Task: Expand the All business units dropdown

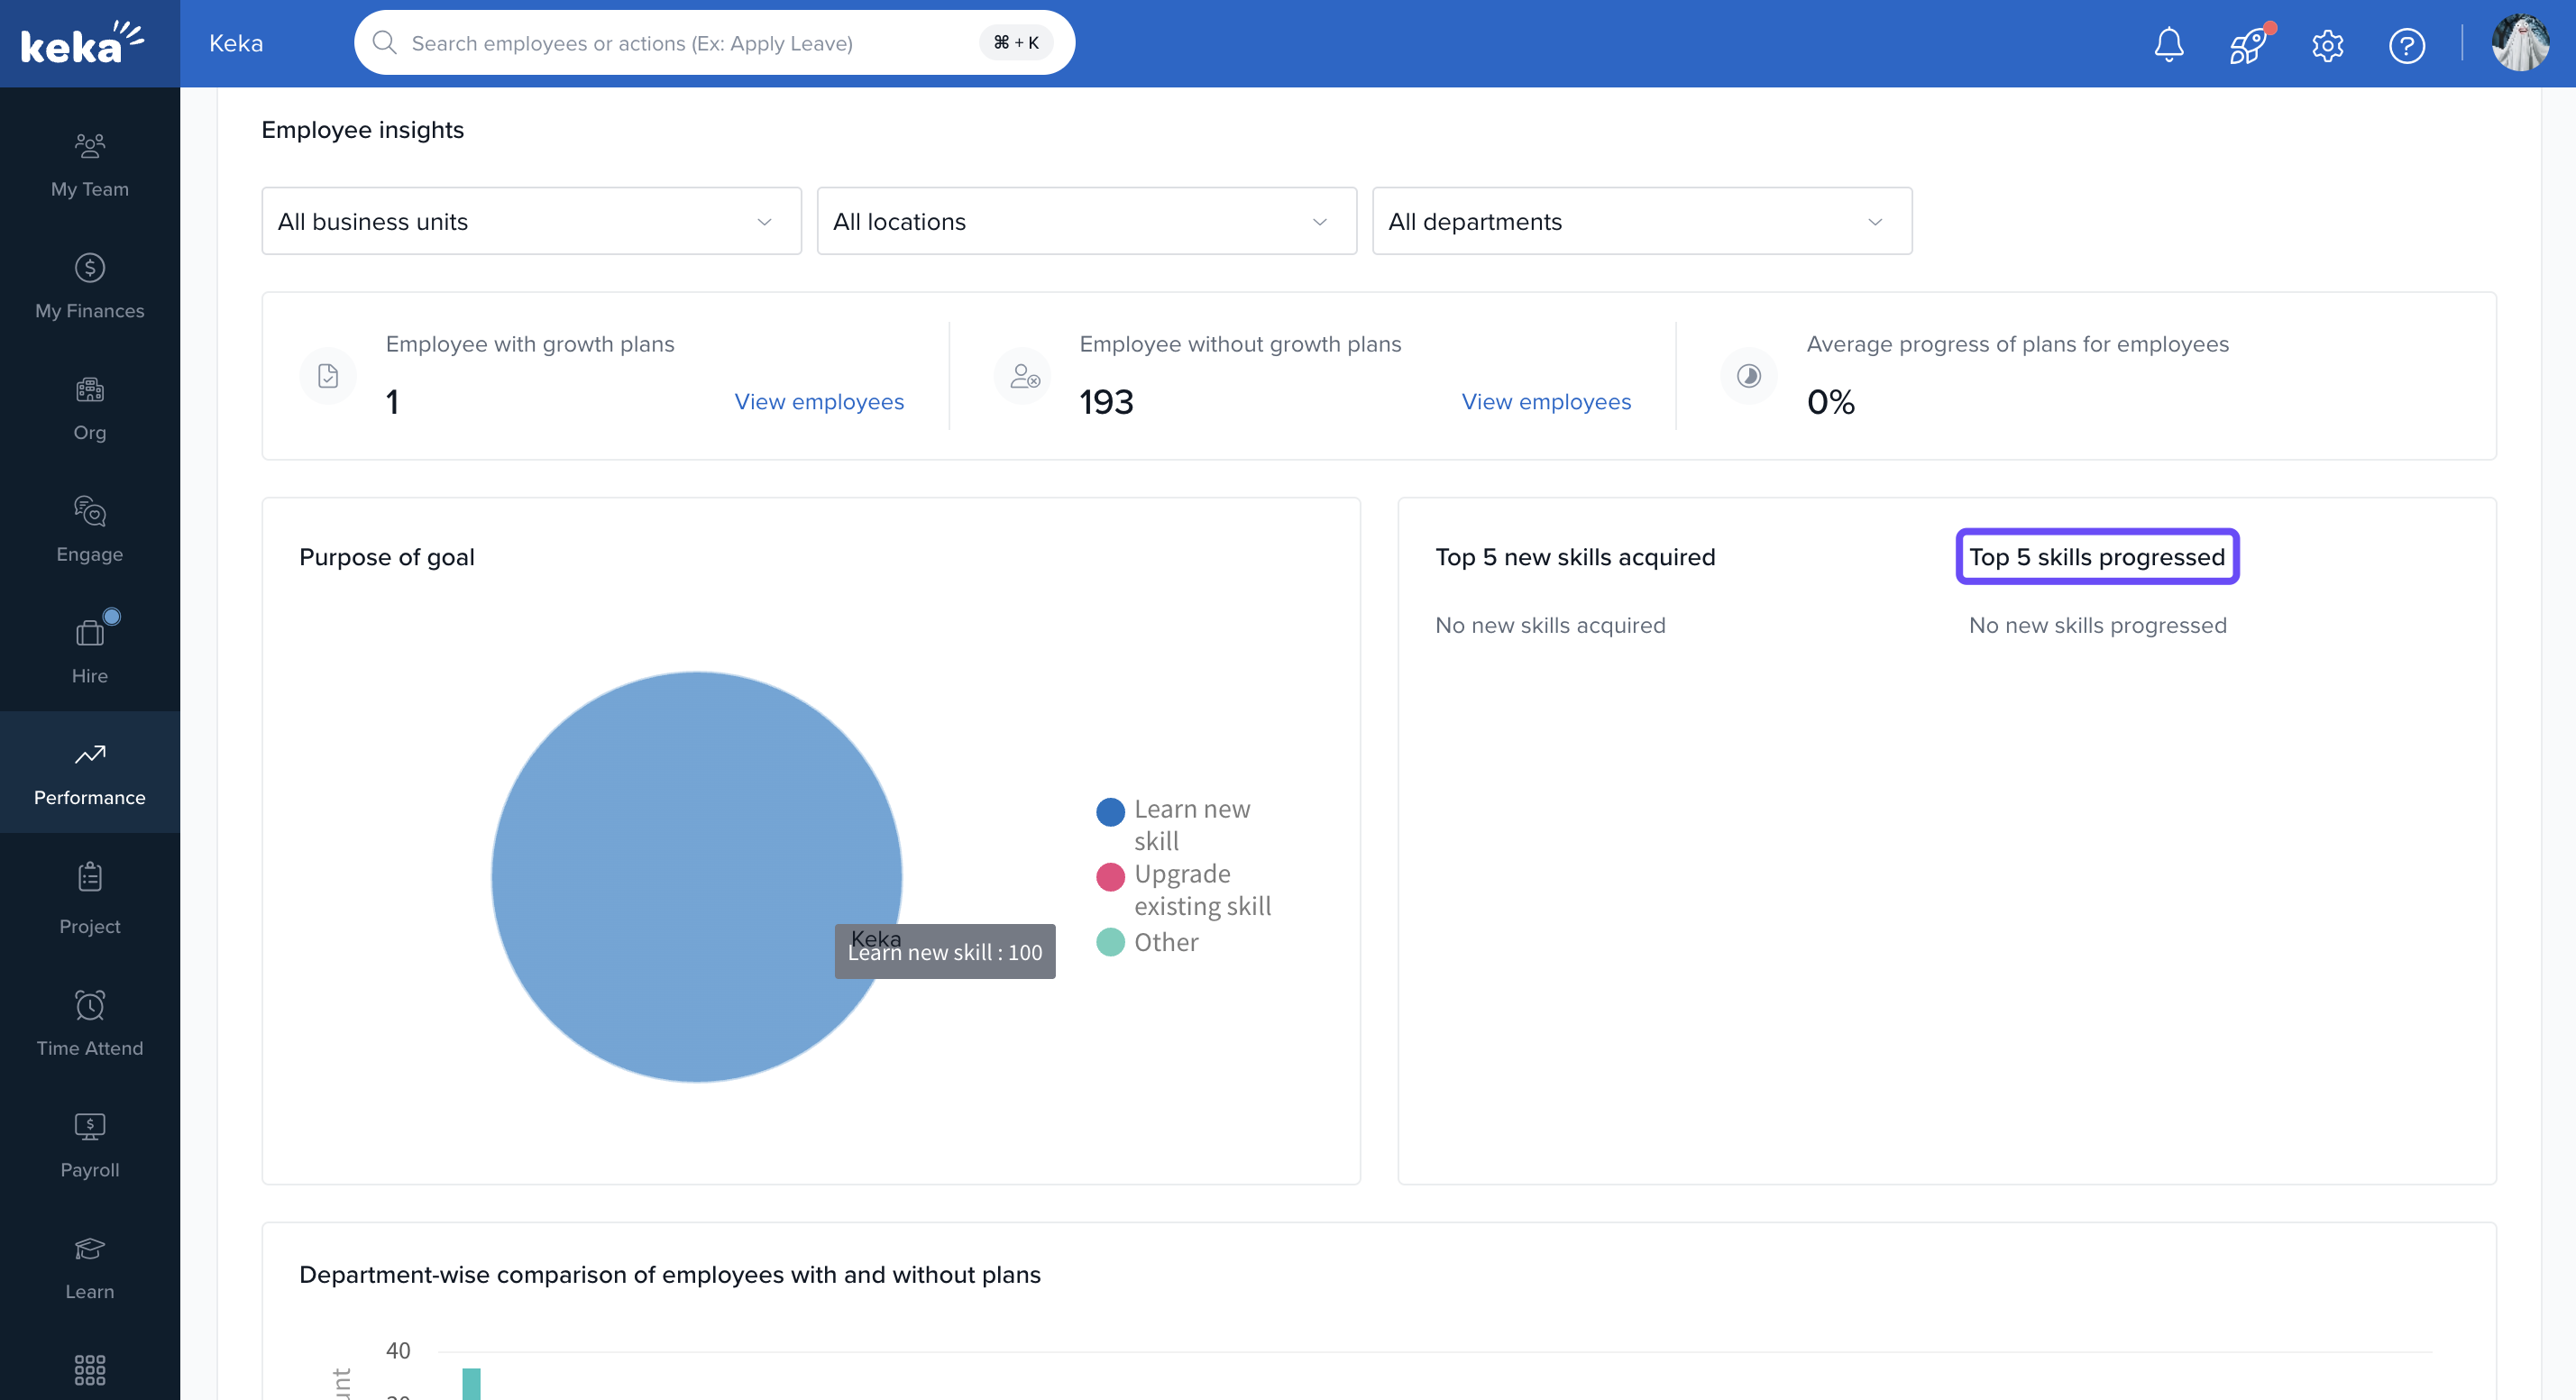Action: [x=531, y=221]
